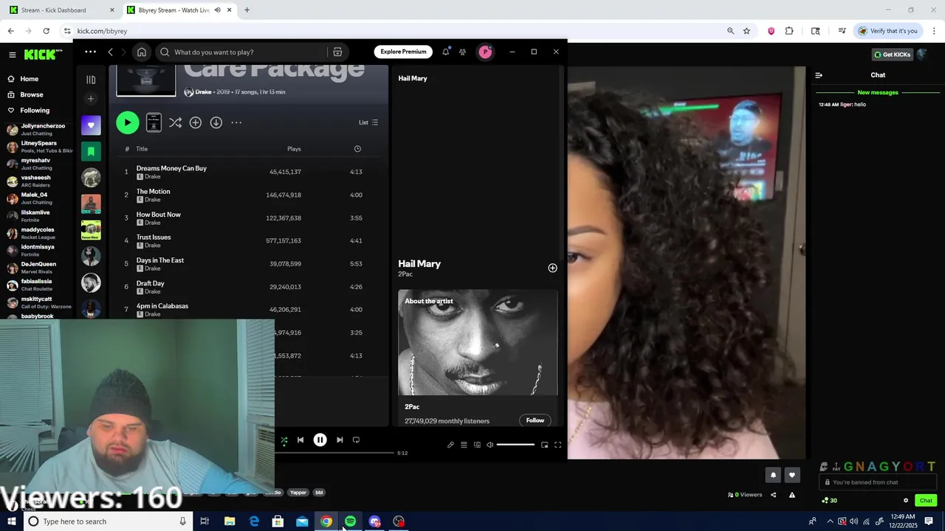Skip to next track in Spotify
945x531 pixels.
coord(340,440)
